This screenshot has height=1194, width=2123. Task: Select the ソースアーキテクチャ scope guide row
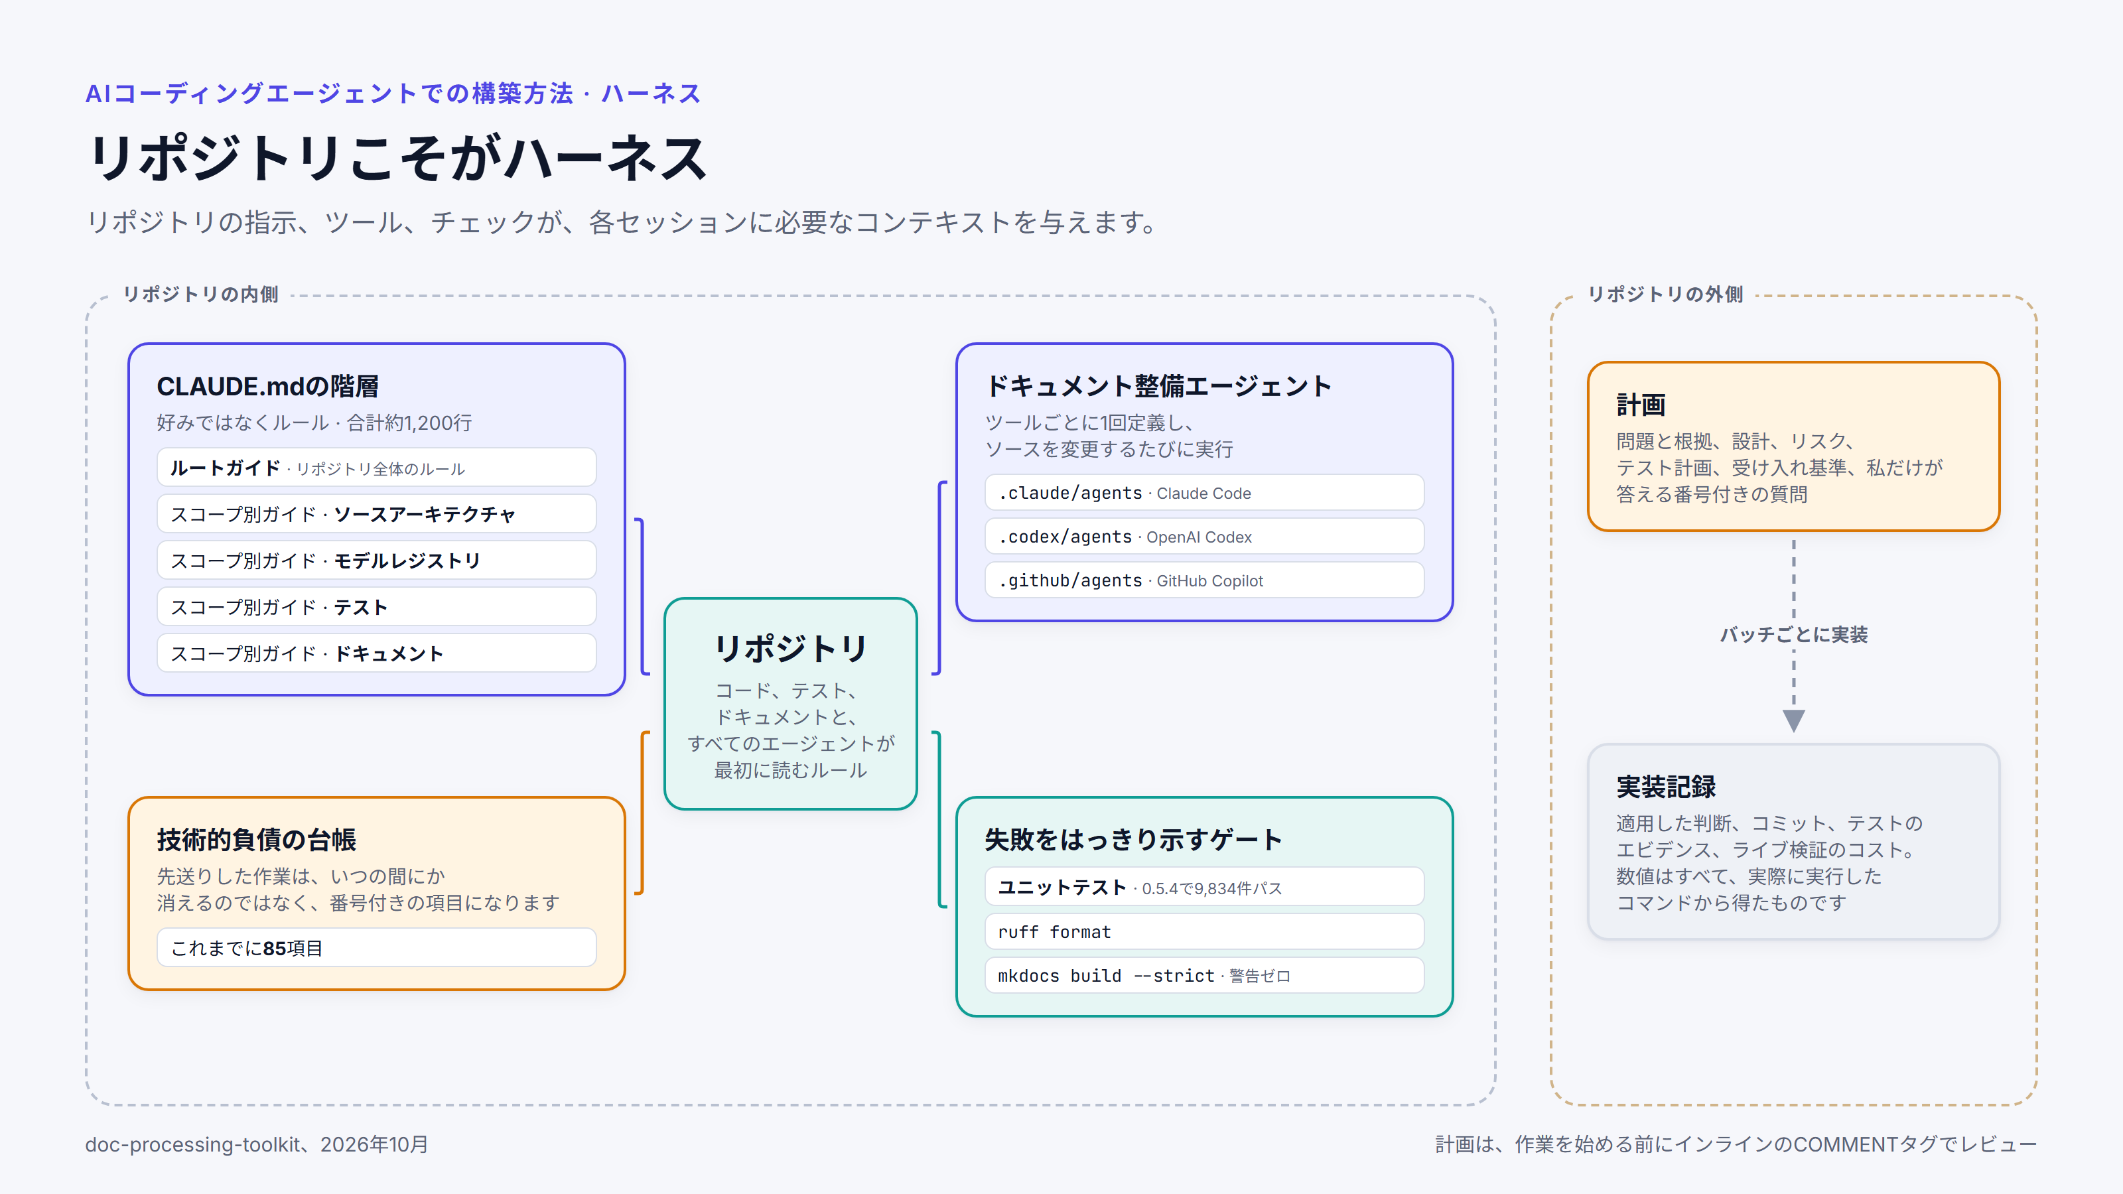377,514
